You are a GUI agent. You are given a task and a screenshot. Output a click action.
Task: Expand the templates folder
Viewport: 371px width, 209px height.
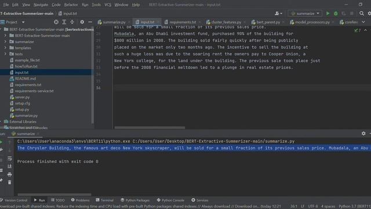pos(5,48)
